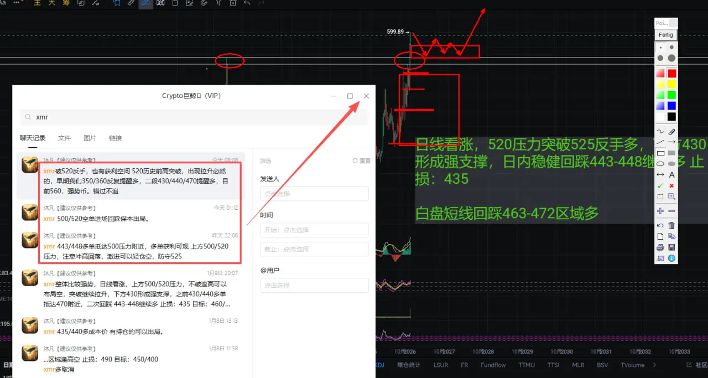
Task: Click the trash can clear icon
Action: click(x=671, y=225)
